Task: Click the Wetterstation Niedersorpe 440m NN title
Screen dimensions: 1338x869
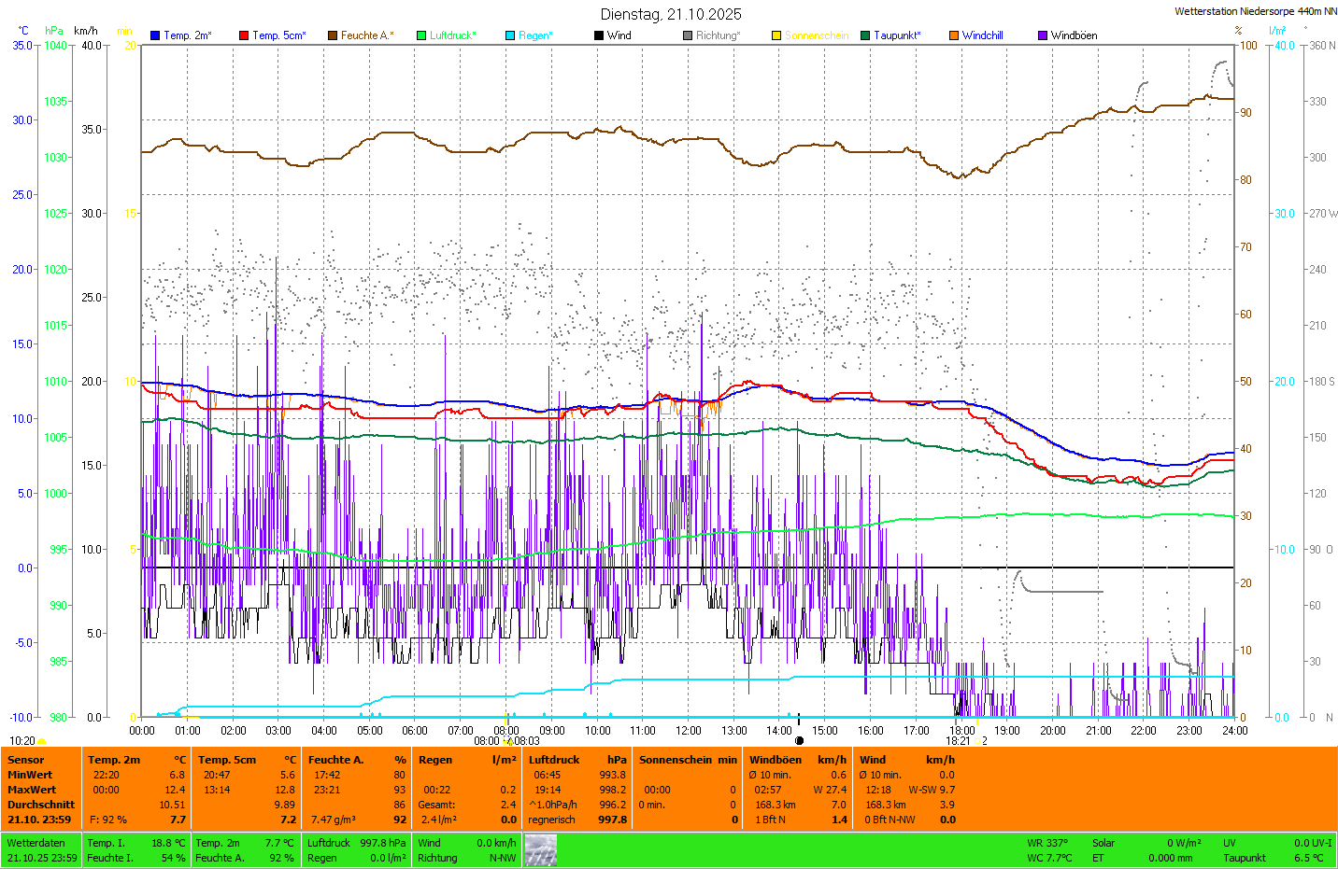Action: point(1255,11)
